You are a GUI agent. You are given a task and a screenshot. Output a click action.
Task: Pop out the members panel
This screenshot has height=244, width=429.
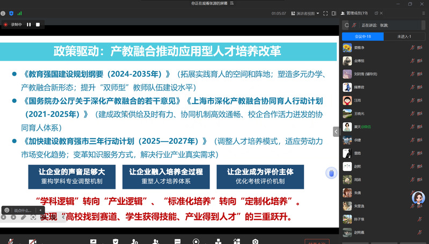click(x=376, y=13)
